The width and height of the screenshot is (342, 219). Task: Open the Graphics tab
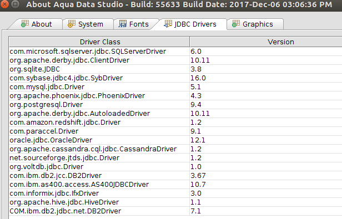click(x=255, y=24)
